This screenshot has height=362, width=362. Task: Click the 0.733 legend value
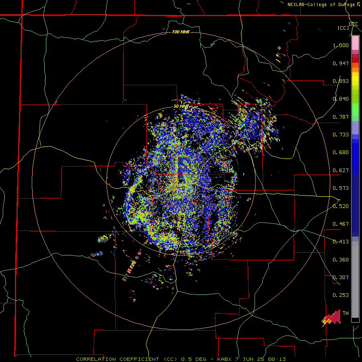coord(341,135)
